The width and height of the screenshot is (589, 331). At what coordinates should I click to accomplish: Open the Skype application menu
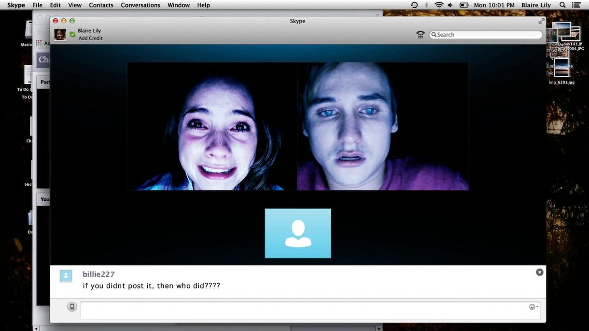pyautogui.click(x=16, y=5)
